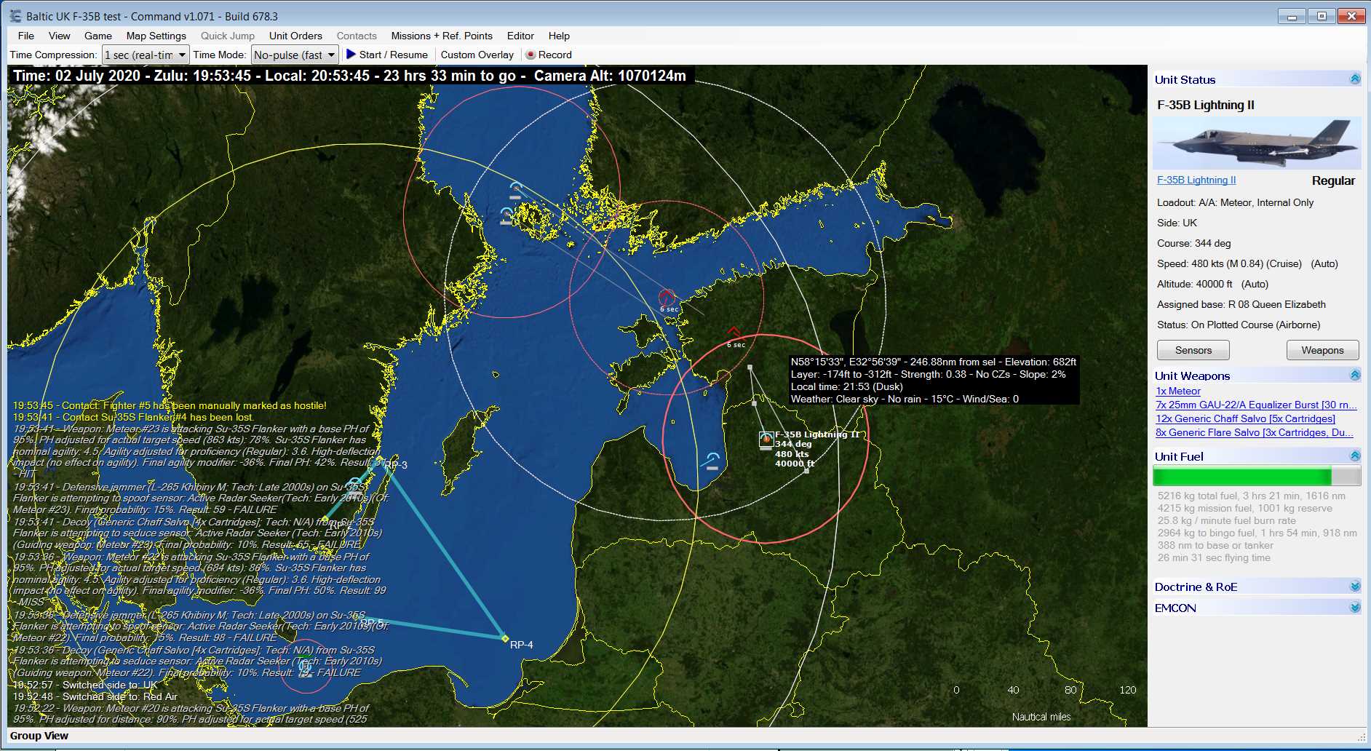
Task: Open the File menu
Action: 26,36
